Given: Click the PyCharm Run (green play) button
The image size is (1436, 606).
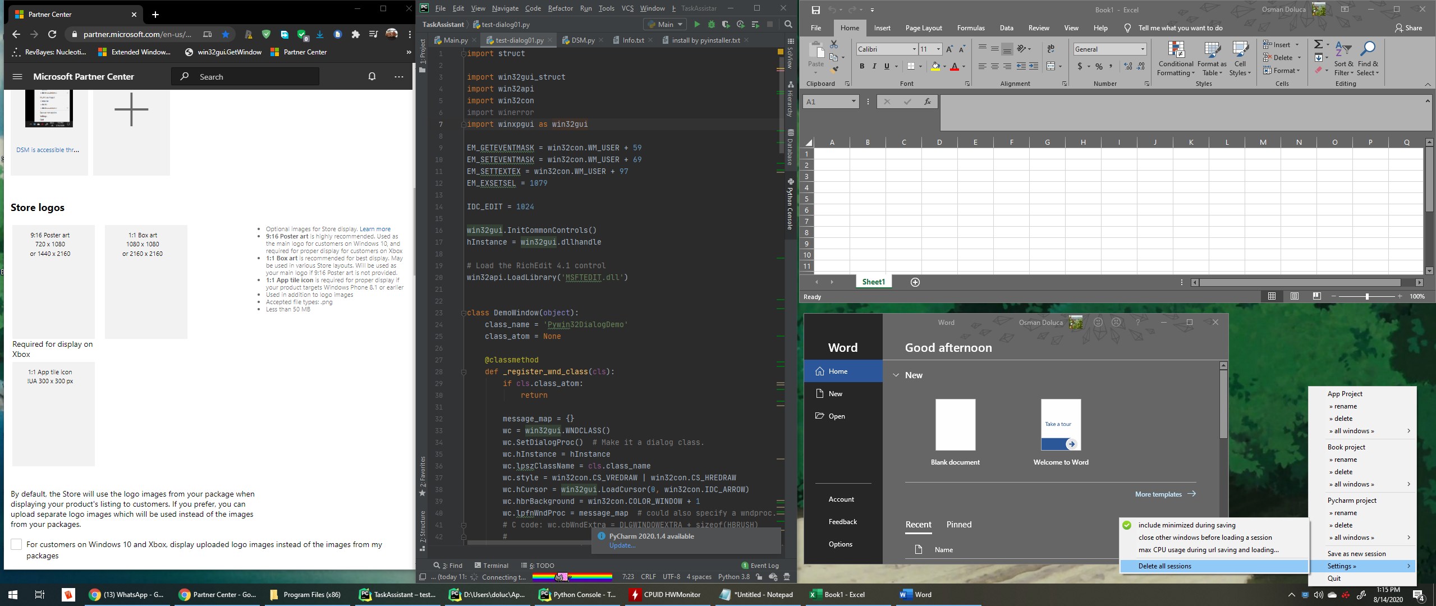Looking at the screenshot, I should [x=696, y=24].
